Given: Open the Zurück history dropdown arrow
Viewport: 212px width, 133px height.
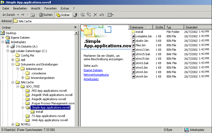Looking at the screenshot, I should tap(18, 15).
